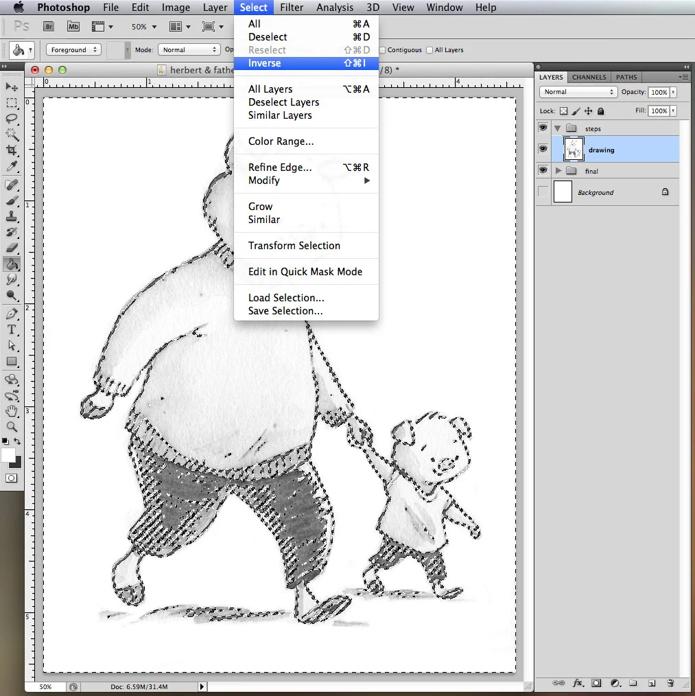Image resolution: width=695 pixels, height=696 pixels.
Task: Open the layer Fill slider dropdown
Action: click(x=674, y=111)
